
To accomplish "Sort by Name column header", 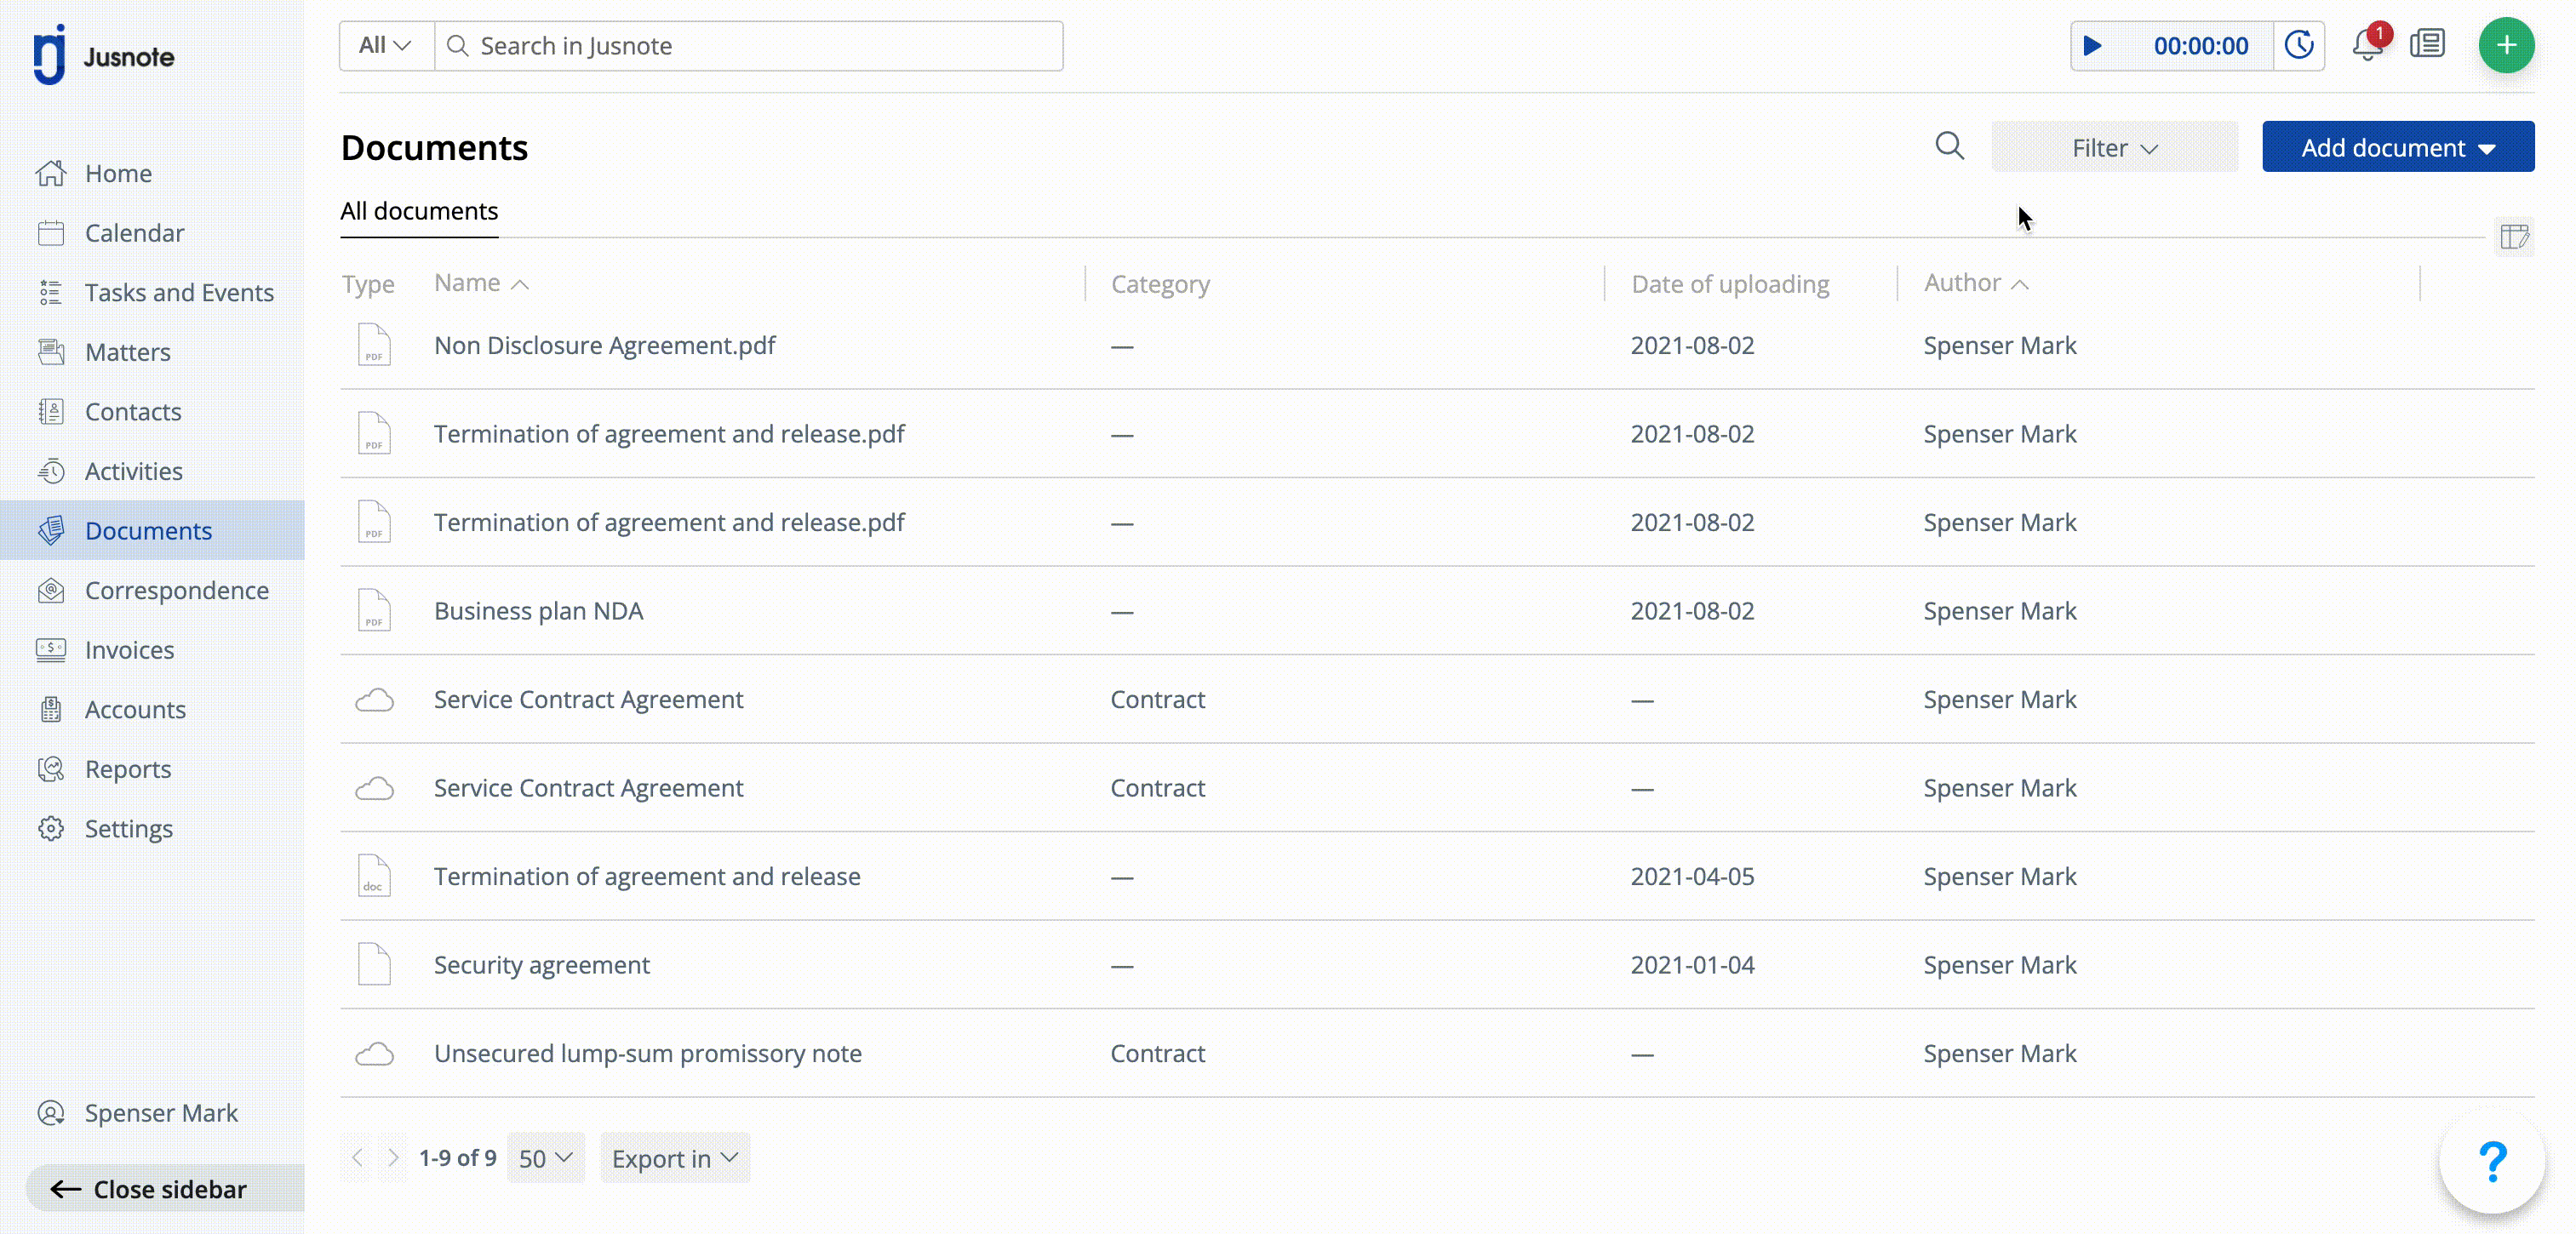I will pyautogui.click(x=481, y=283).
